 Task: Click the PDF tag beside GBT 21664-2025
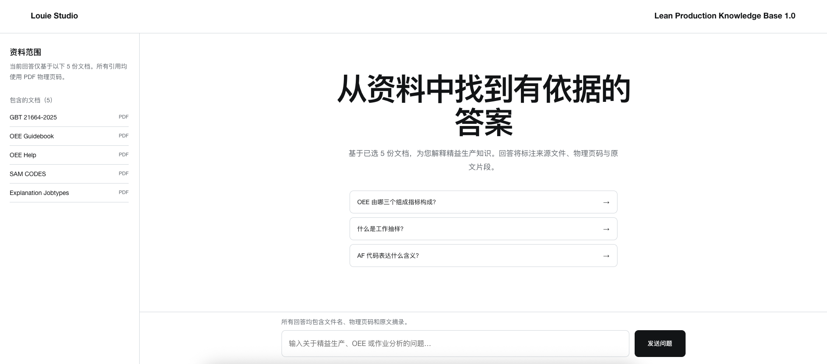tap(123, 117)
